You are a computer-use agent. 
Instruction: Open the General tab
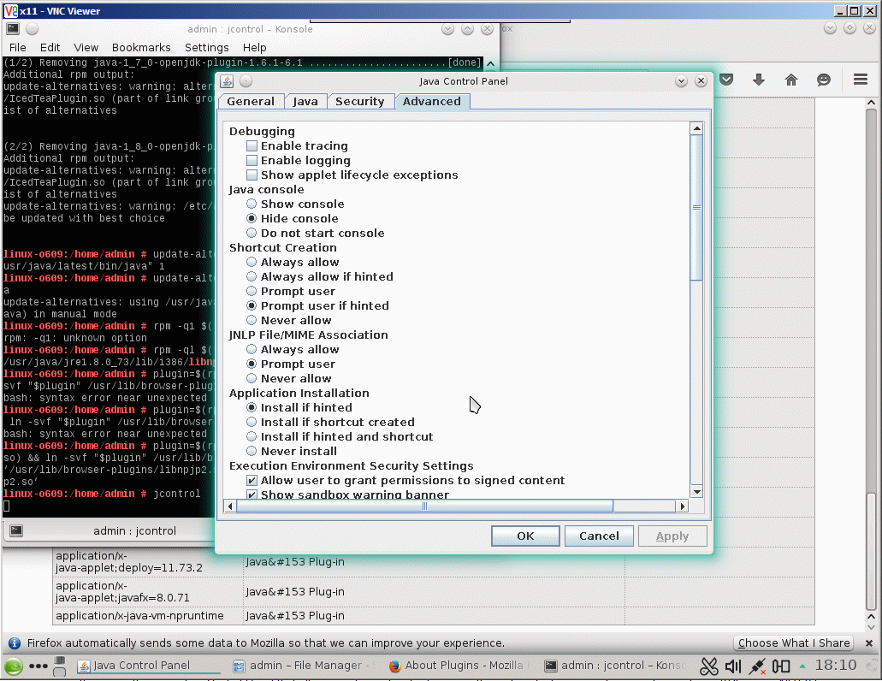coord(251,101)
